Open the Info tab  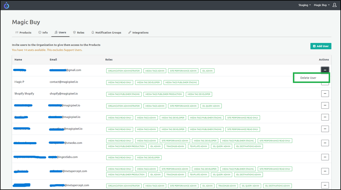(43, 32)
